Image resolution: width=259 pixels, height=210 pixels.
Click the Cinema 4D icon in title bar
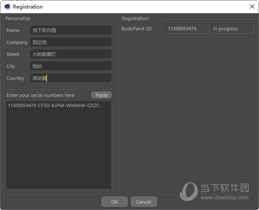click(7, 7)
